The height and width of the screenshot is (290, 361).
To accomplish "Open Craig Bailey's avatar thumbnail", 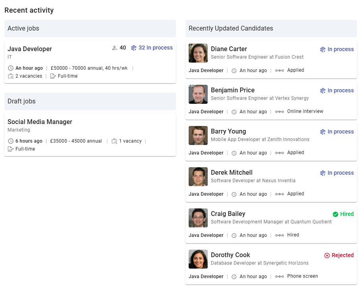I will 198,218.
